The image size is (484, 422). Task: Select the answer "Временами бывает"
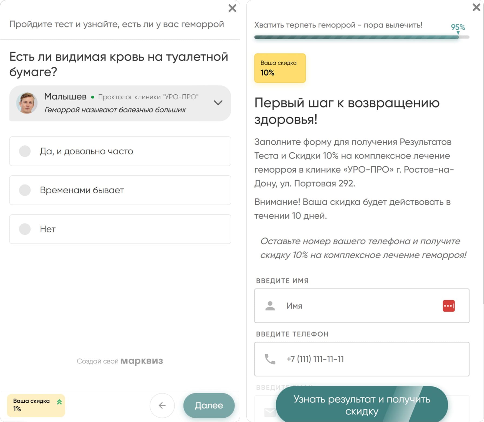point(121,190)
